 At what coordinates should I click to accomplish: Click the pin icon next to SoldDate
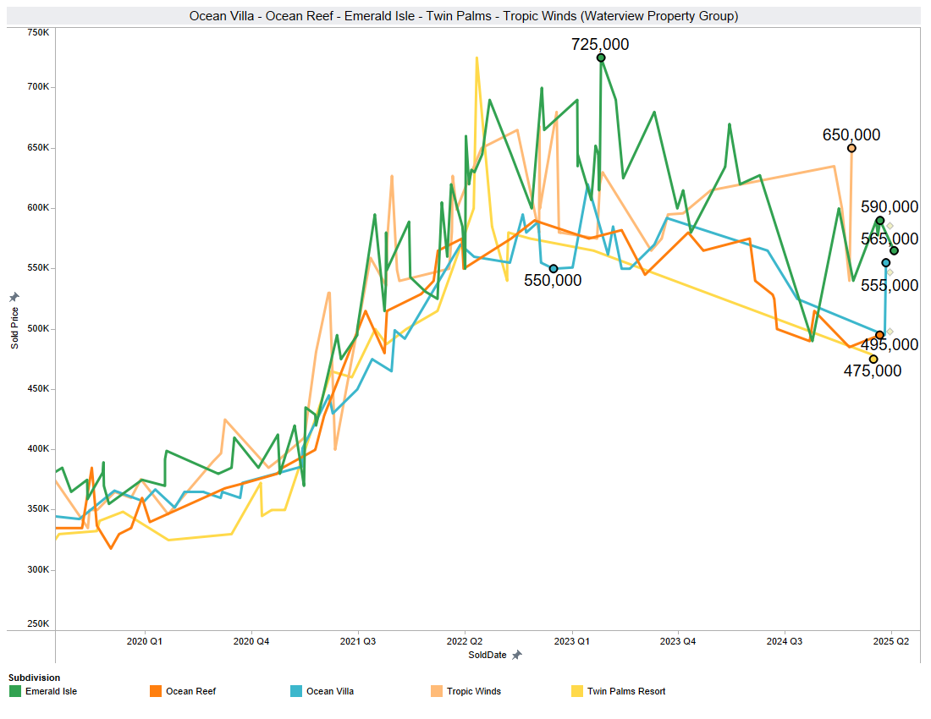pos(516,655)
